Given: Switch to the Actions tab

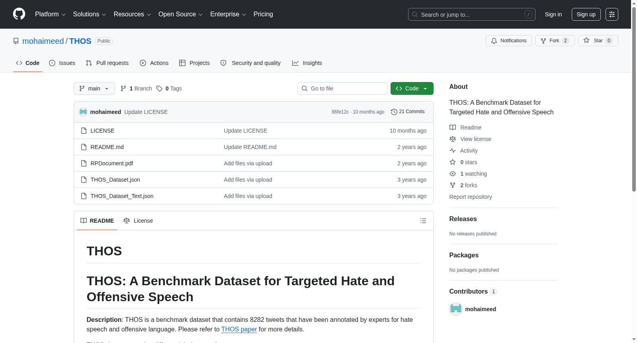Looking at the screenshot, I should 154,63.
